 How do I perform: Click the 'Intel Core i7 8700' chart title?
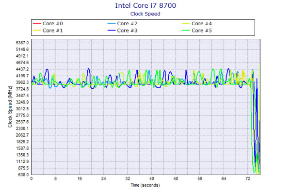(145, 5)
